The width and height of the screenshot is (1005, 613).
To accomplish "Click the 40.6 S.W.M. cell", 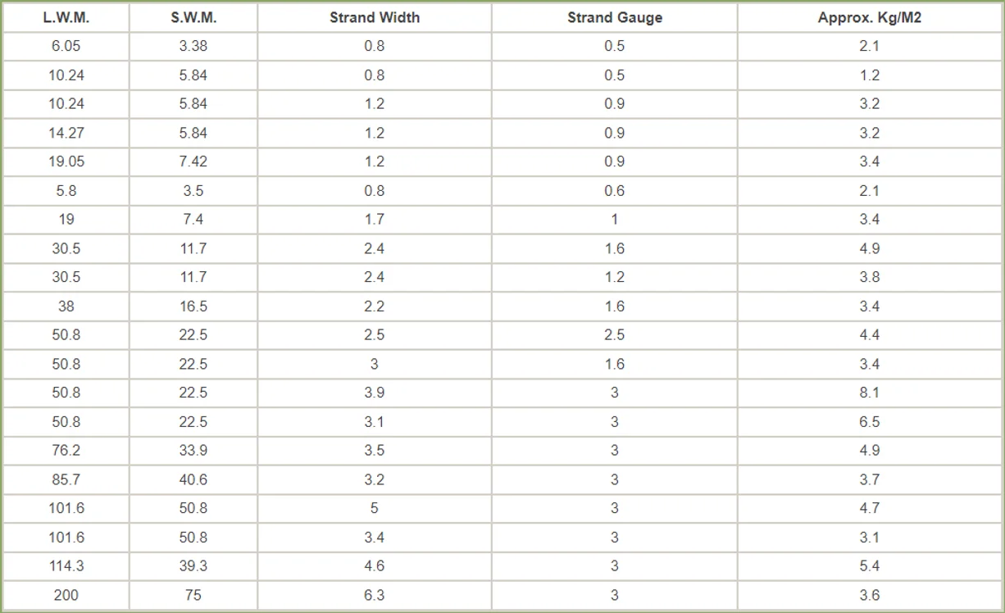I will (193, 479).
